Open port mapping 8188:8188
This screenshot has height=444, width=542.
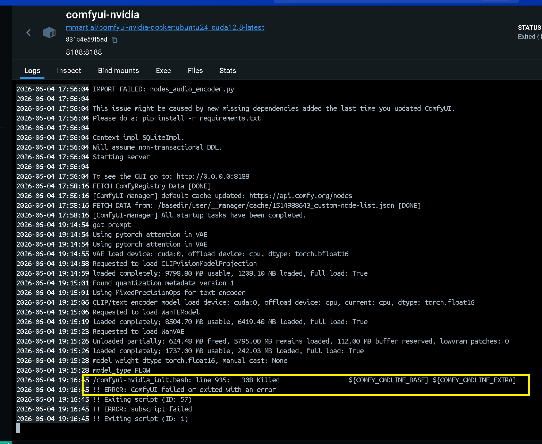point(84,52)
